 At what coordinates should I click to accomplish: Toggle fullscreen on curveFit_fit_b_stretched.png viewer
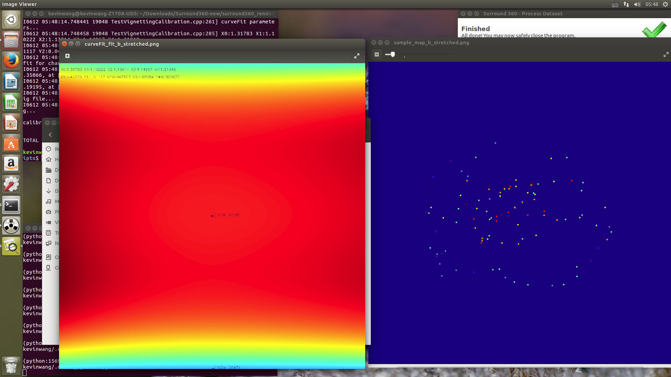tap(356, 56)
